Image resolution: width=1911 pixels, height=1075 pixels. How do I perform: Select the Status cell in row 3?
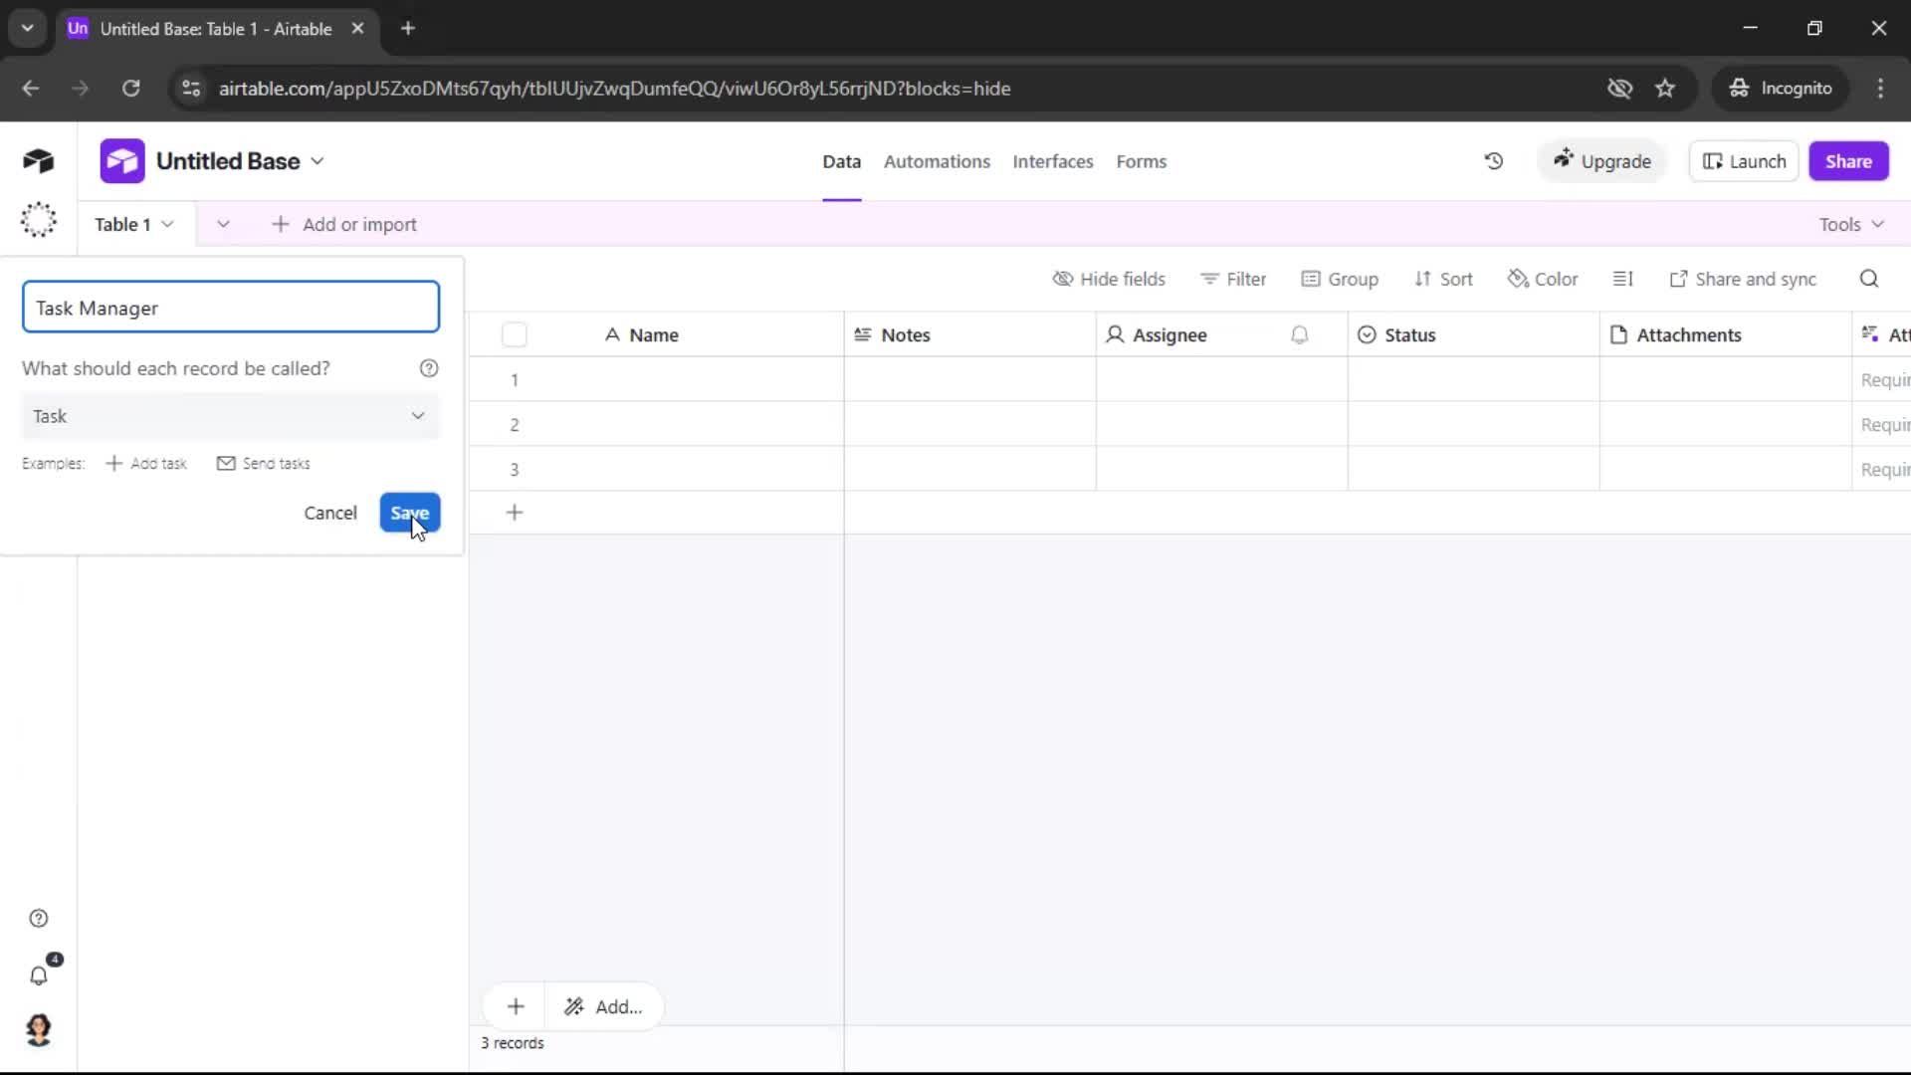(x=1473, y=469)
